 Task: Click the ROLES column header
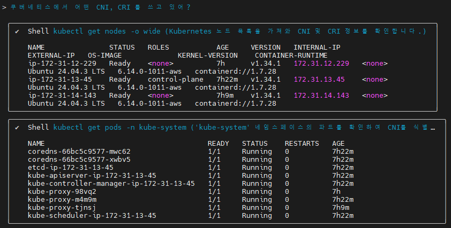click(158, 48)
